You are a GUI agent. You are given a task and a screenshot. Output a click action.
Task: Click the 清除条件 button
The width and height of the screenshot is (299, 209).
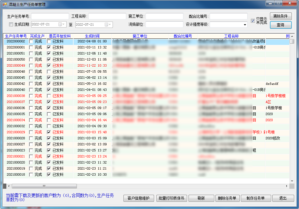coord(281,16)
